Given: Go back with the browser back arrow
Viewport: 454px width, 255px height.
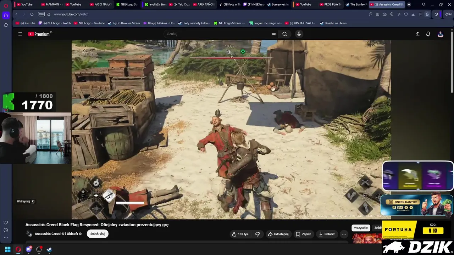Looking at the screenshot, I should click(16, 14).
